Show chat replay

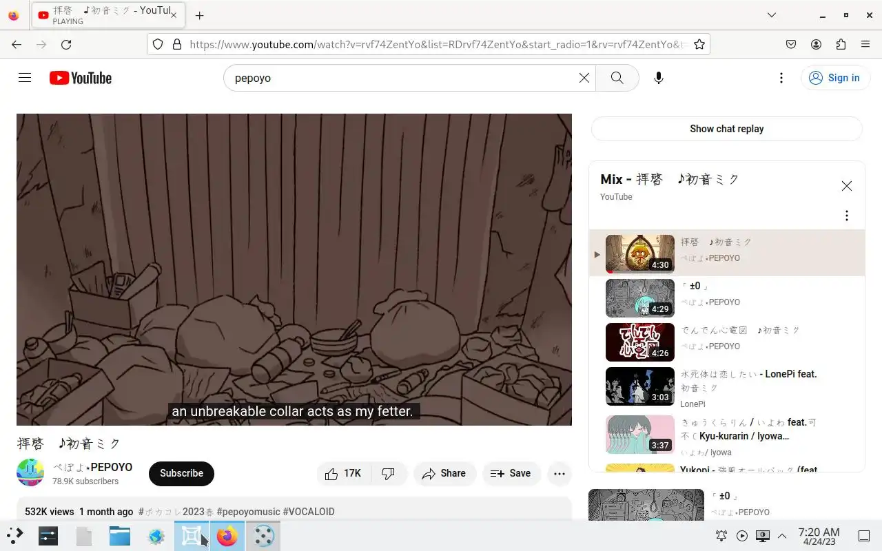click(727, 129)
